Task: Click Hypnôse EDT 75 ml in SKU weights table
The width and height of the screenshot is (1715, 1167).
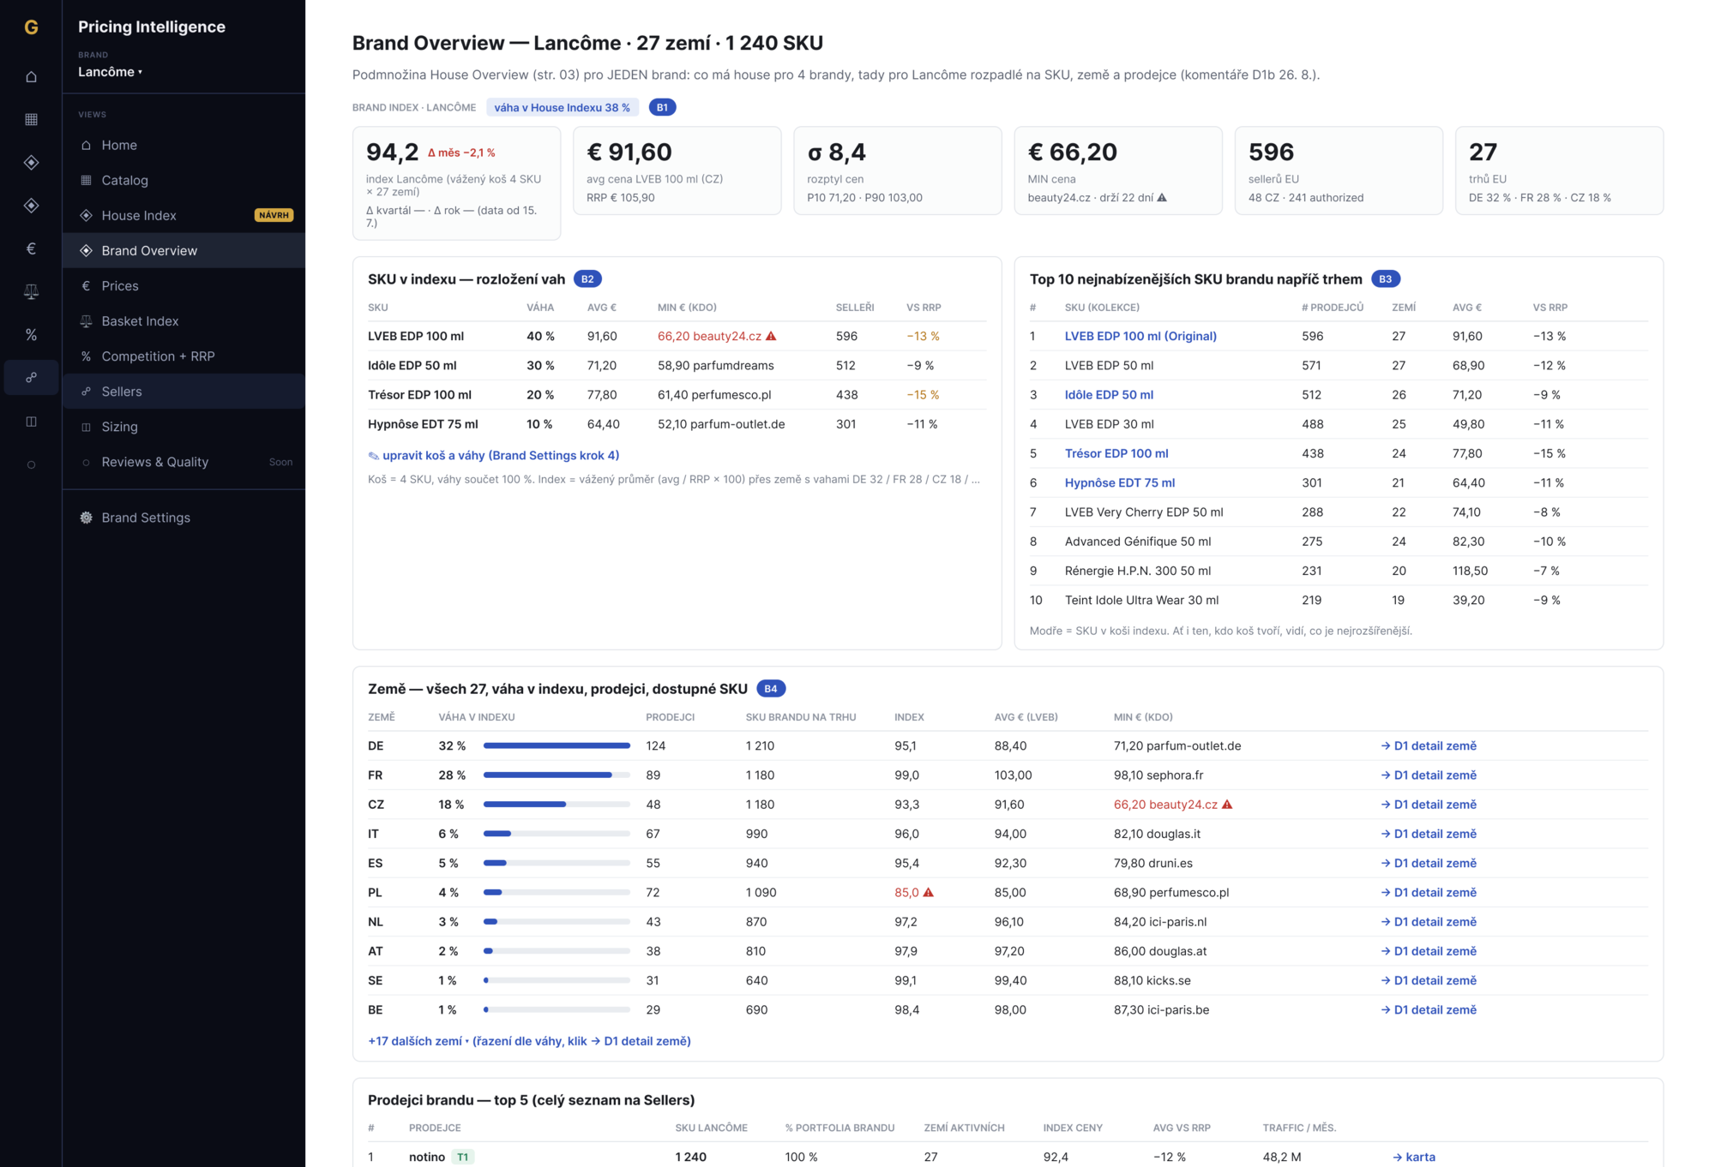Action: pyautogui.click(x=423, y=424)
